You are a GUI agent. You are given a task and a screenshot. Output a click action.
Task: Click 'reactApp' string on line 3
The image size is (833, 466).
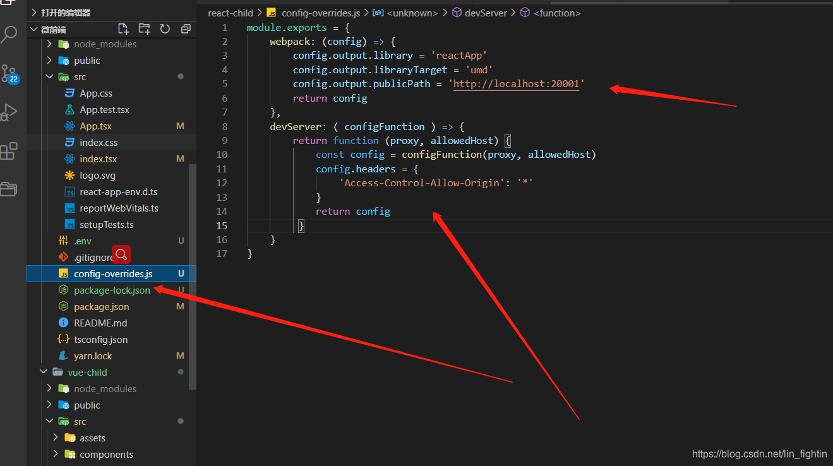click(x=458, y=56)
